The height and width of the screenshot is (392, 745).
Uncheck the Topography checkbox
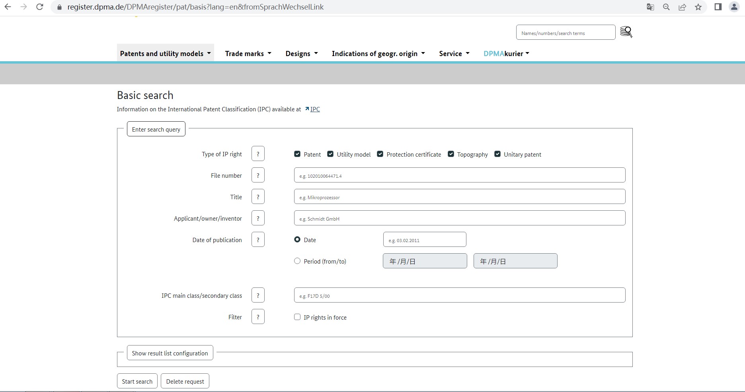(451, 154)
